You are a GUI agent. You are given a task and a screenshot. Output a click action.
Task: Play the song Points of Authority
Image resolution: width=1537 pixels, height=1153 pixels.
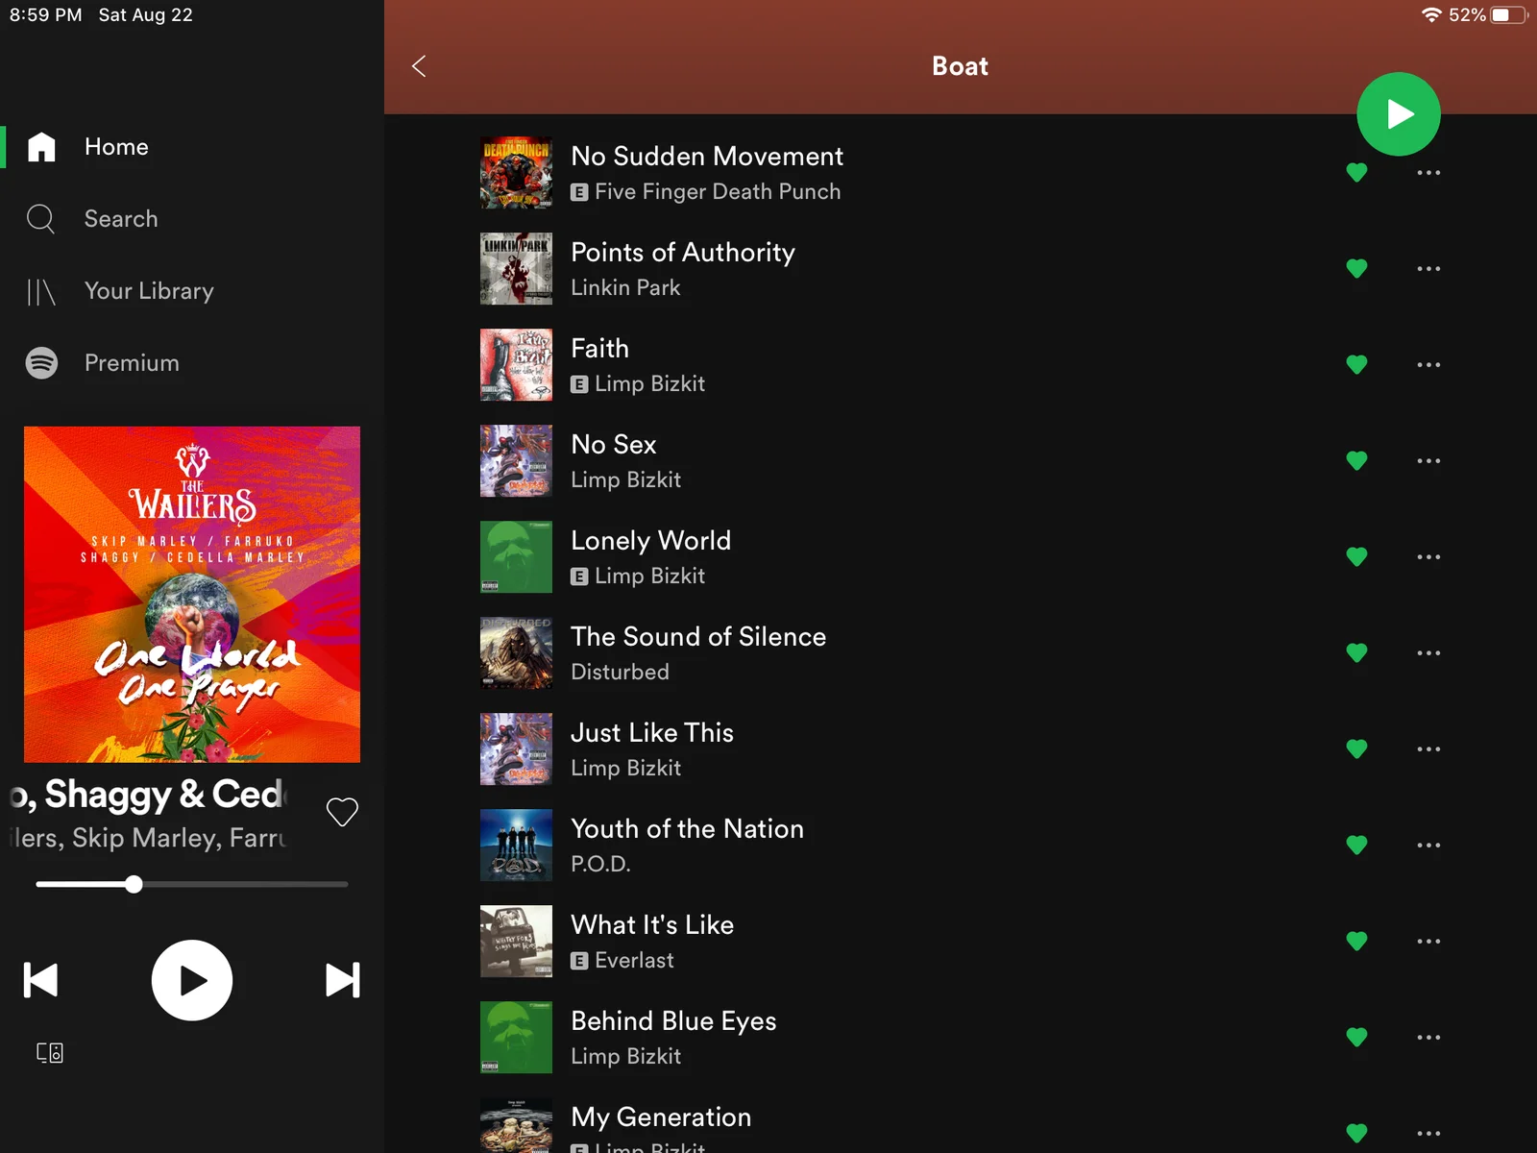[x=683, y=253]
